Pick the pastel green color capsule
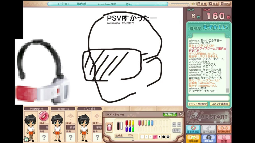Viewport: 255px width, 143px height. (149, 123)
